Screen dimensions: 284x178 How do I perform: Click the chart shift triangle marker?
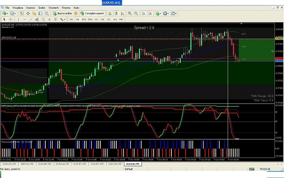241,24
